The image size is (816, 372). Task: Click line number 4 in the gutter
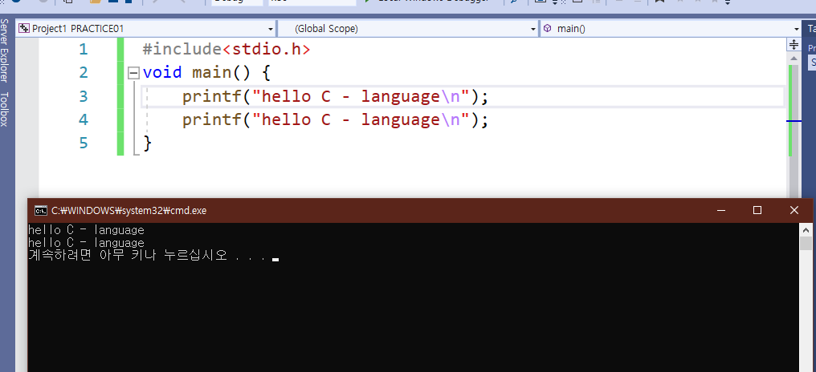click(84, 120)
